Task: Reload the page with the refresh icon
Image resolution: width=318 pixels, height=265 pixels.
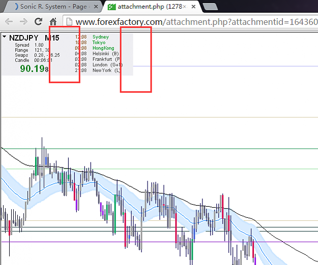Action: tap(38, 21)
